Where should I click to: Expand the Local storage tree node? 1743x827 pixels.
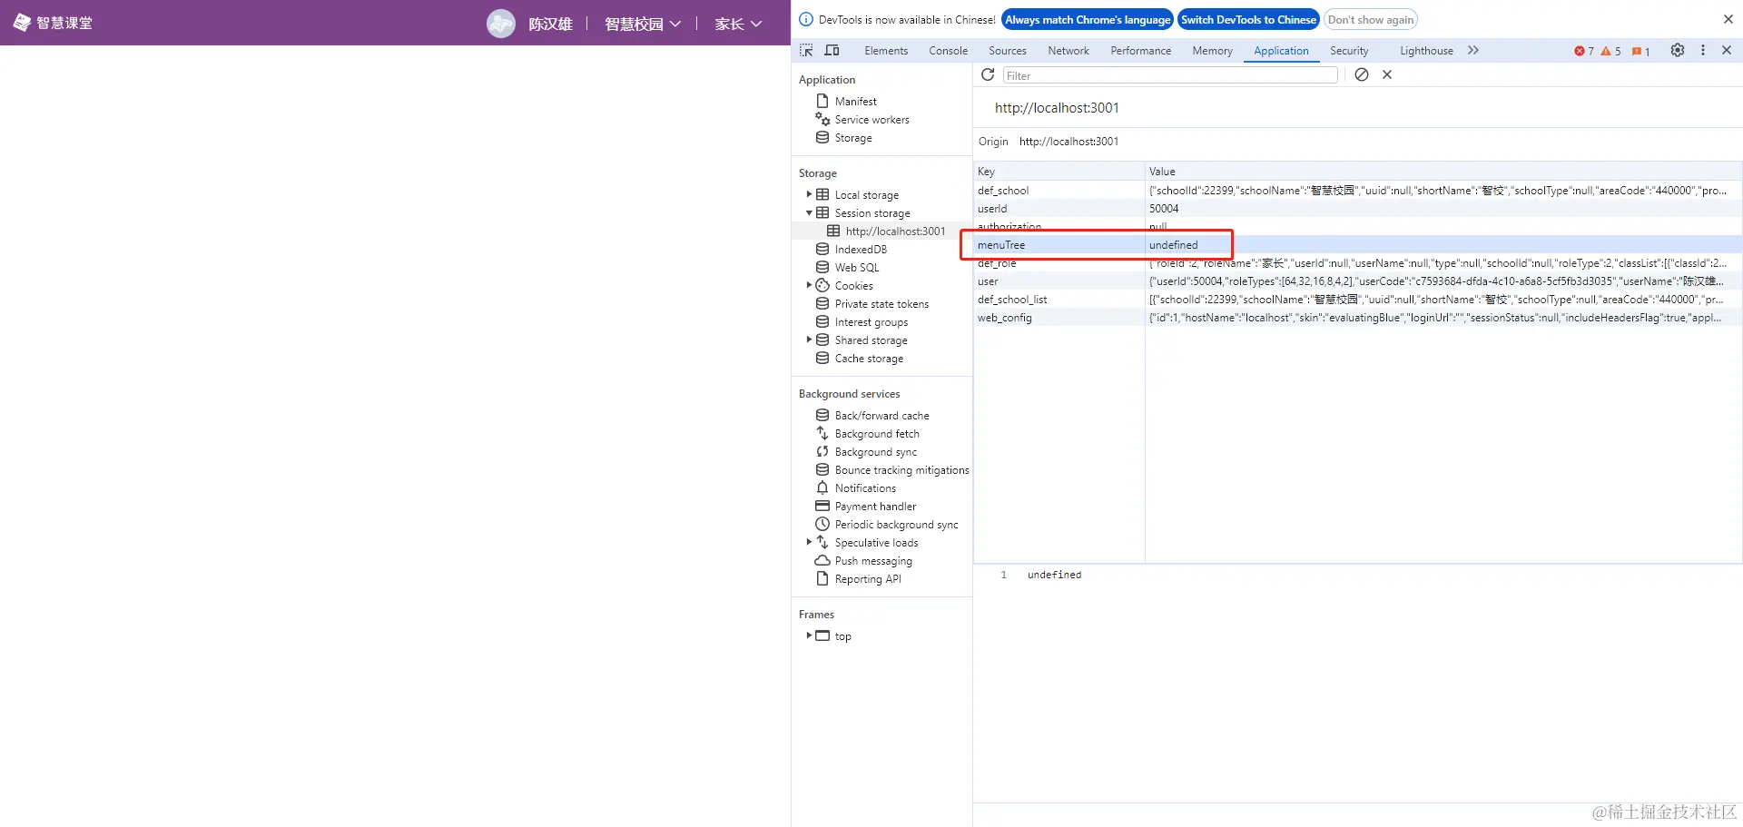[809, 195]
